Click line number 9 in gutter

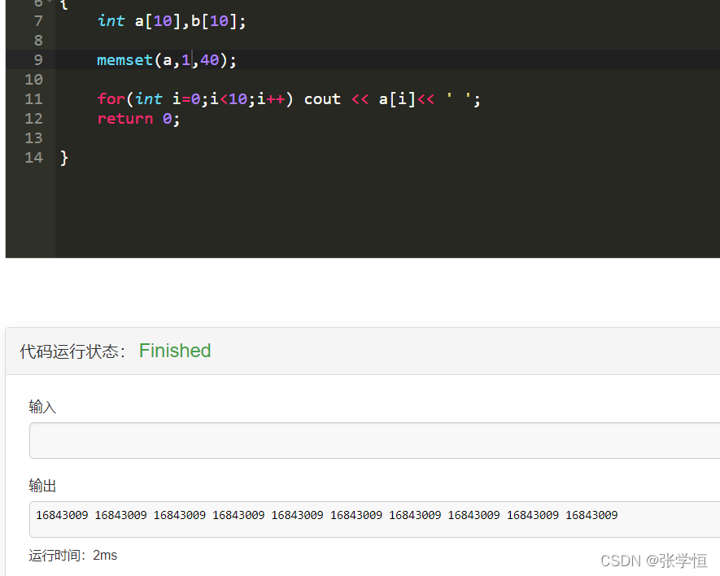(37, 60)
